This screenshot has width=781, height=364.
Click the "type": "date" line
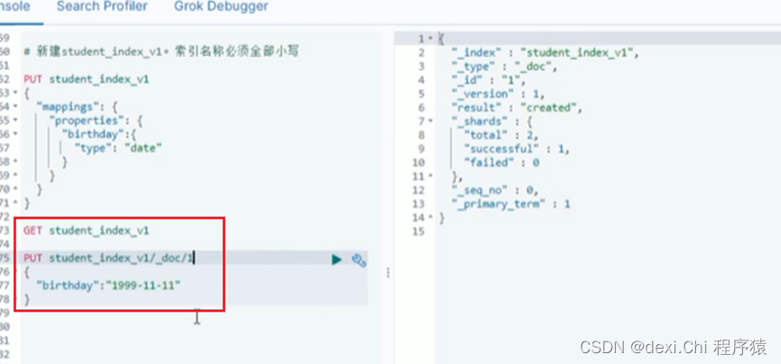118,147
